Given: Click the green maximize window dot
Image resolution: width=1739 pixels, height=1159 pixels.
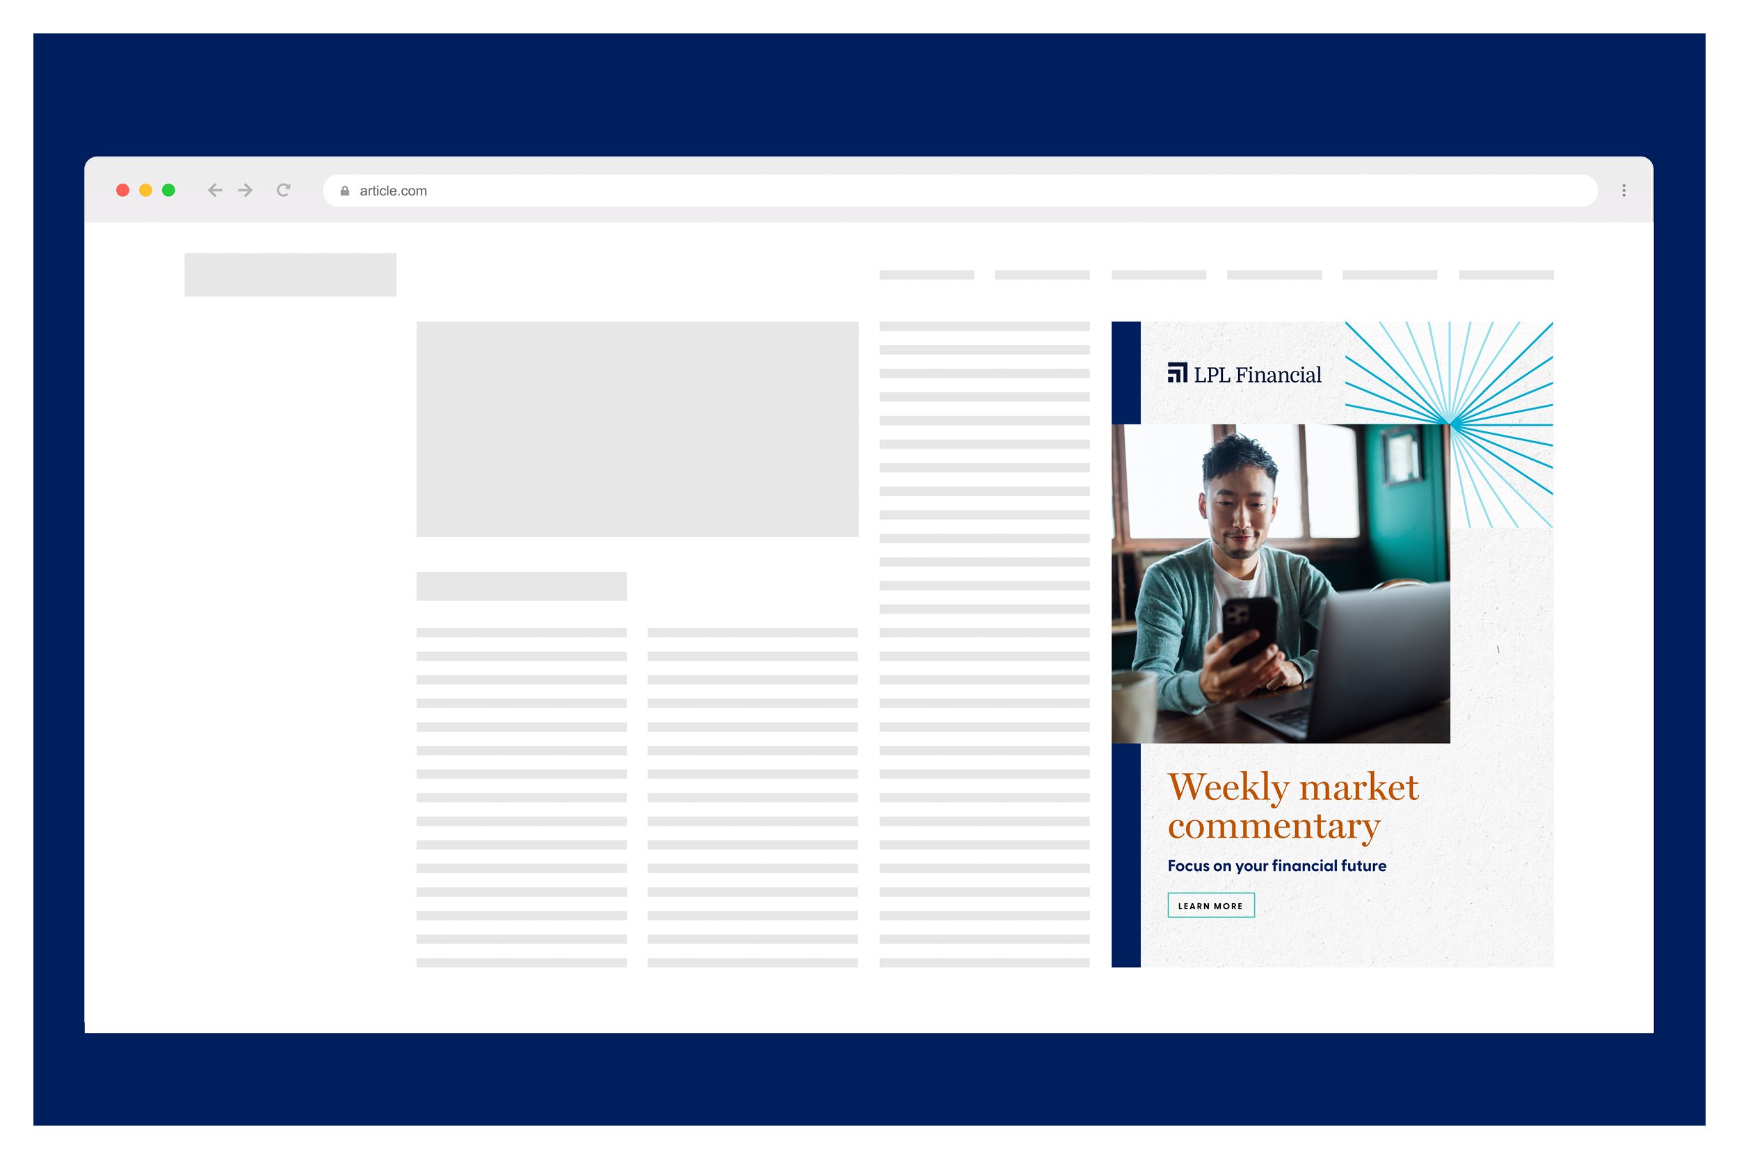Looking at the screenshot, I should point(168,191).
